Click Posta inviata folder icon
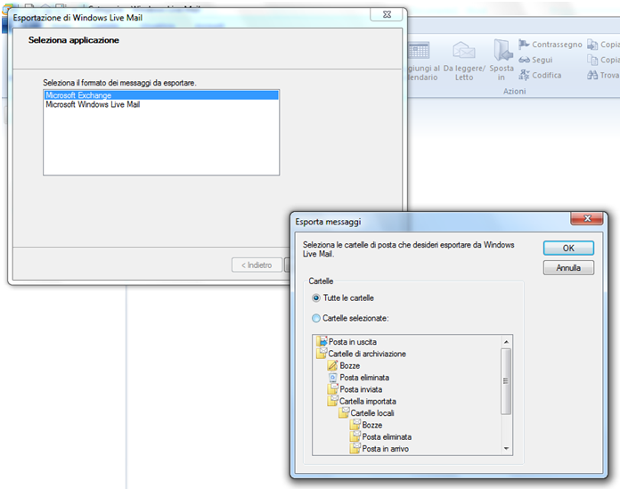 click(333, 389)
